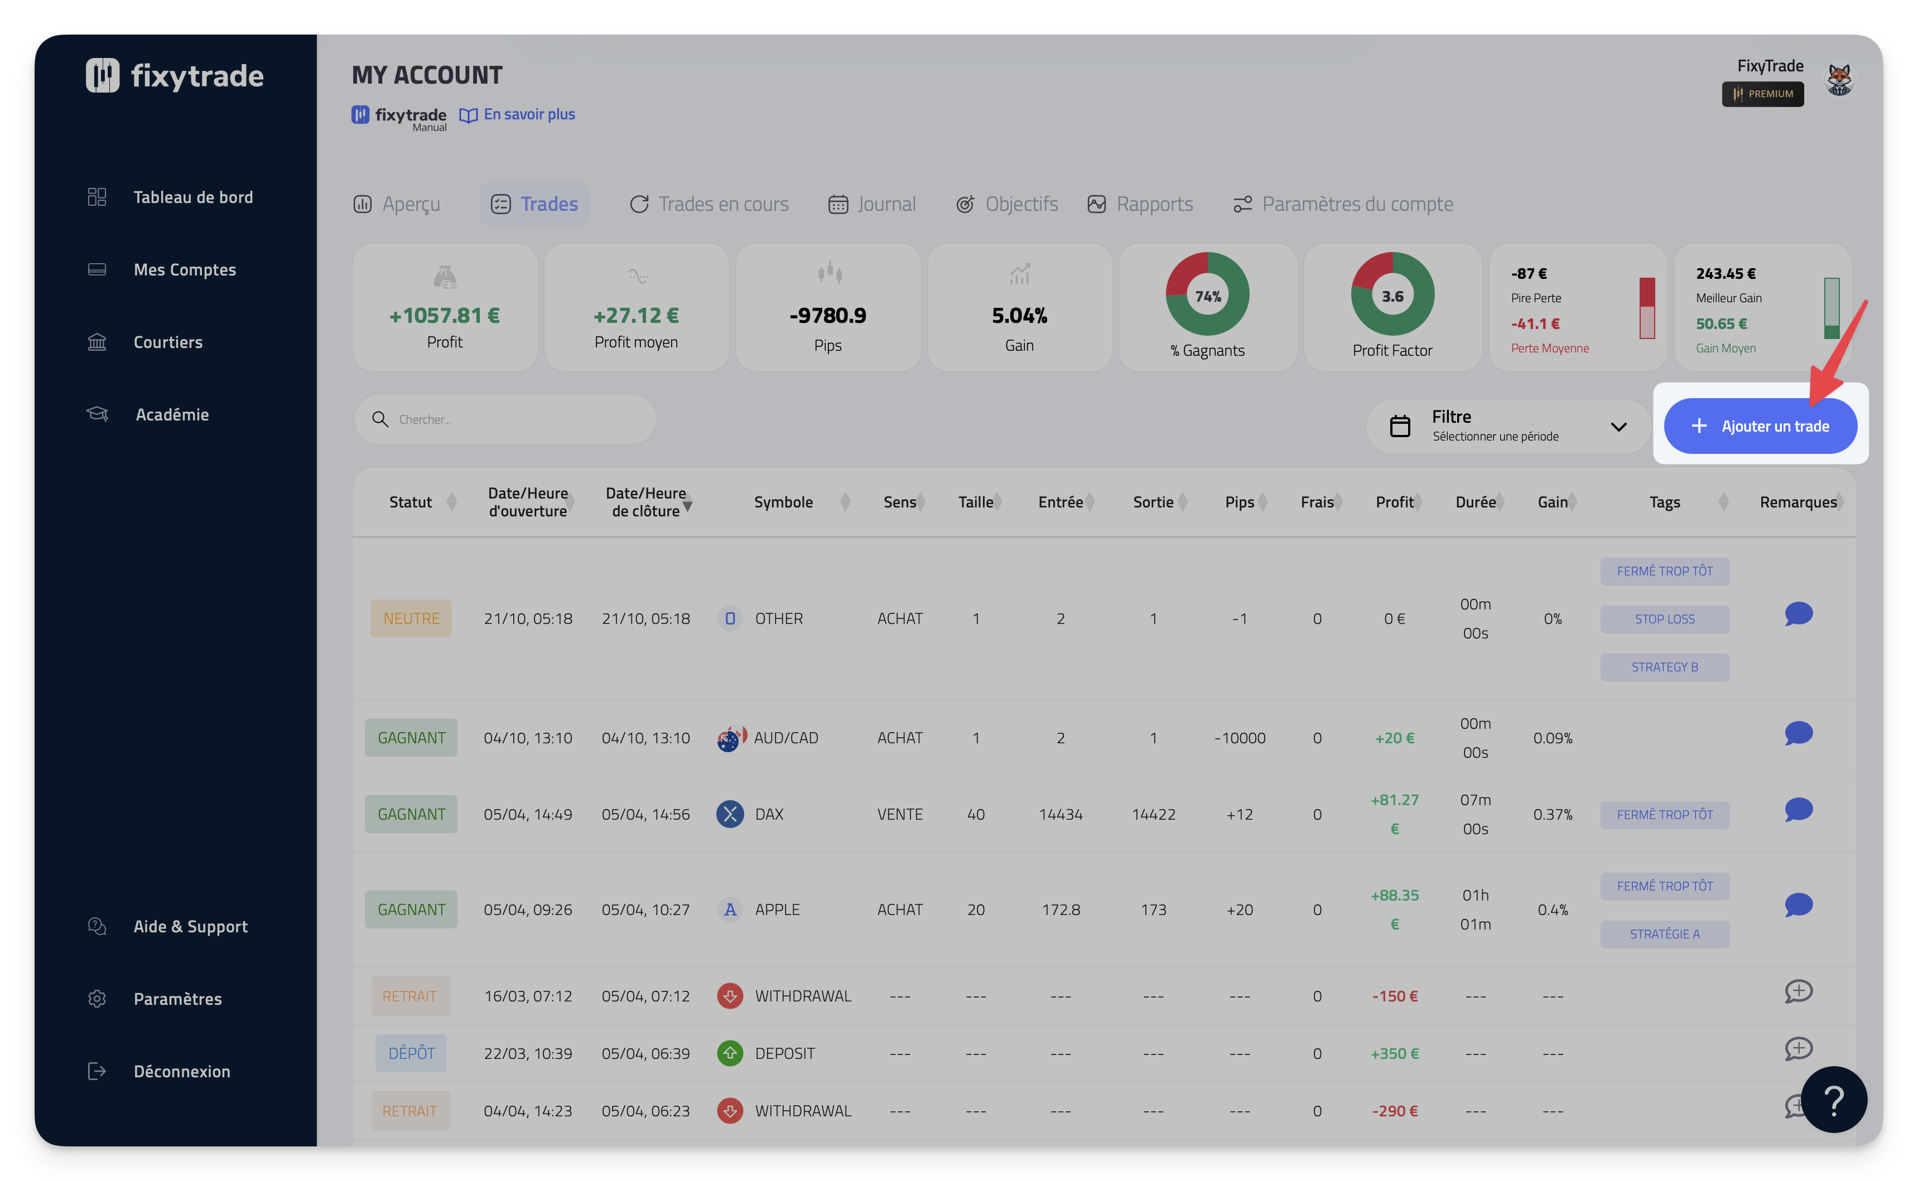1918x1181 pixels.
Task: Open Académie graduation cap item
Action: click(x=97, y=414)
